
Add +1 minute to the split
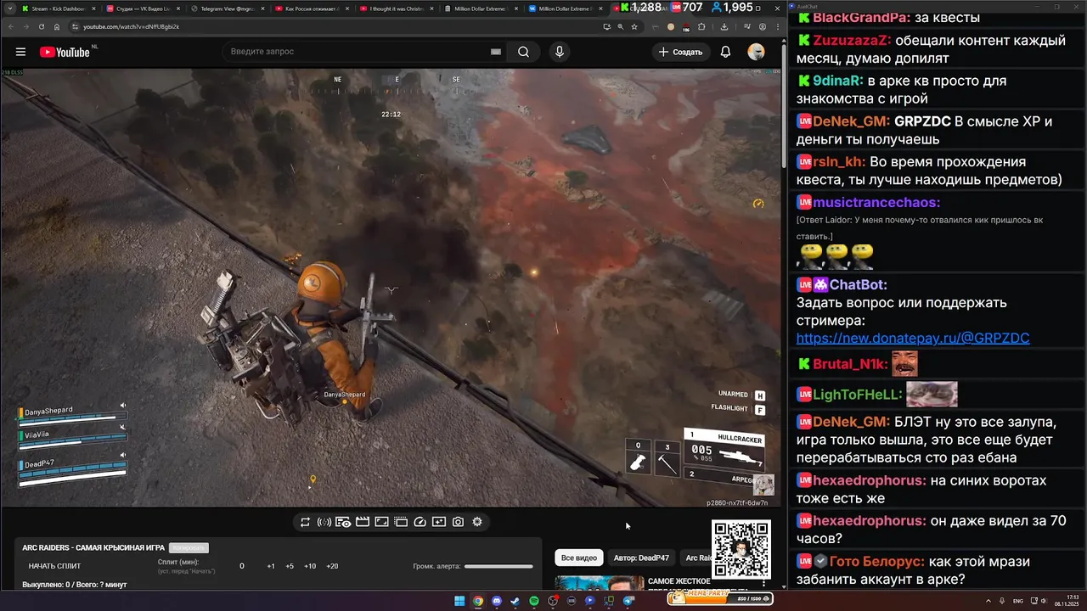[271, 566]
